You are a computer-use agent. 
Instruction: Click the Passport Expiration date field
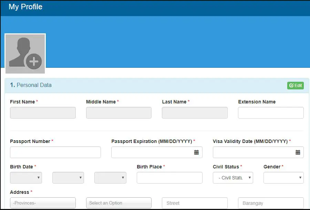coord(157,152)
